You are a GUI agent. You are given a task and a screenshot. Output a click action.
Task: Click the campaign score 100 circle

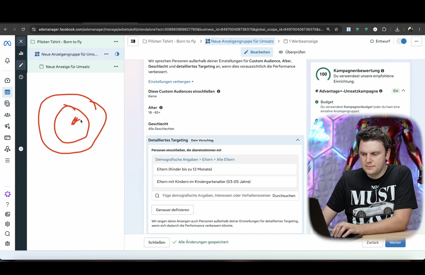pyautogui.click(x=323, y=74)
